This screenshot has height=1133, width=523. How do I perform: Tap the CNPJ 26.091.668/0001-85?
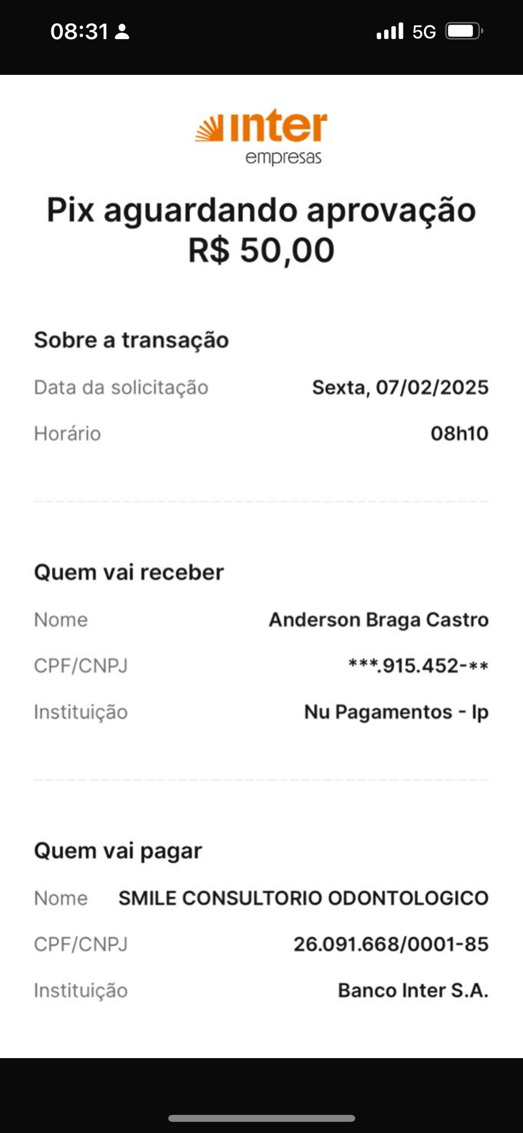(x=391, y=944)
